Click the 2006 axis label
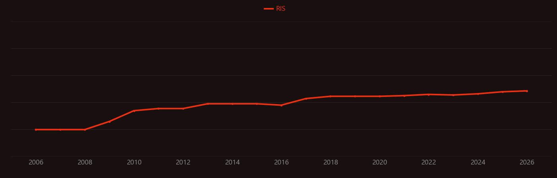This screenshot has width=557, height=178. click(x=36, y=163)
